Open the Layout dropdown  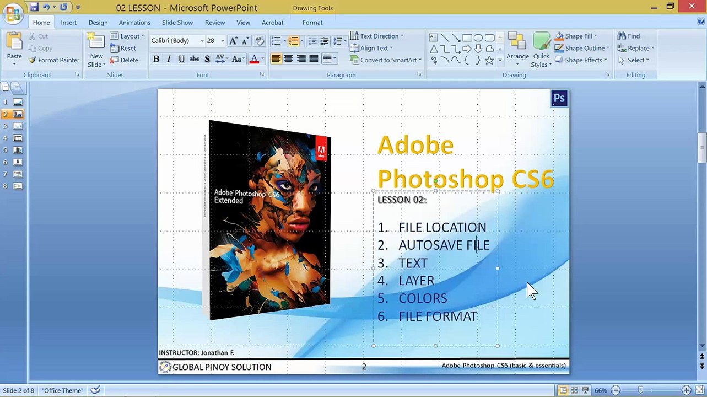pyautogui.click(x=127, y=36)
